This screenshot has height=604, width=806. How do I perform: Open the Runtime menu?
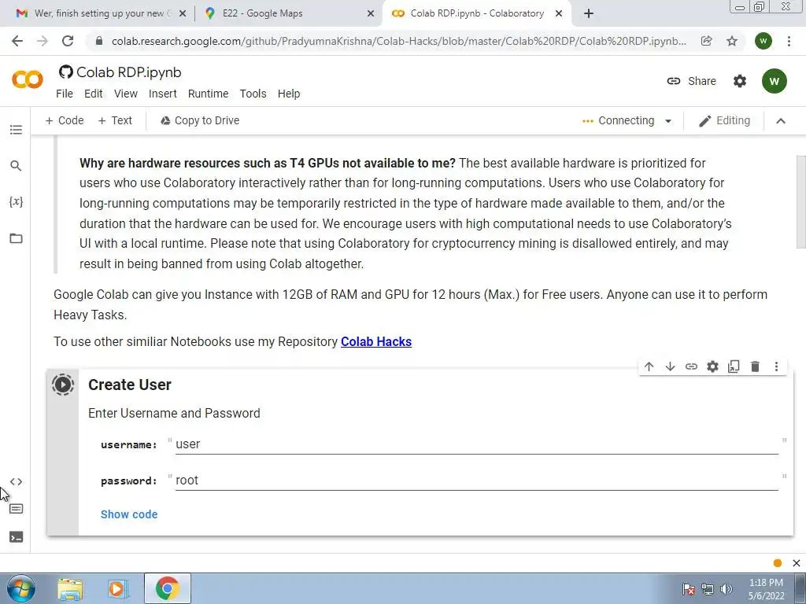[x=208, y=94]
